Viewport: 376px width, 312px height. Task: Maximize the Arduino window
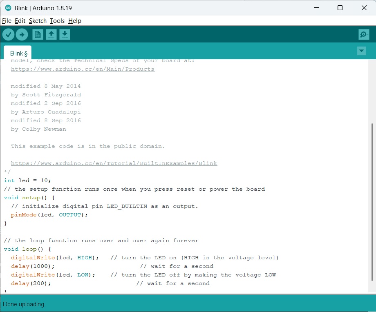point(340,8)
